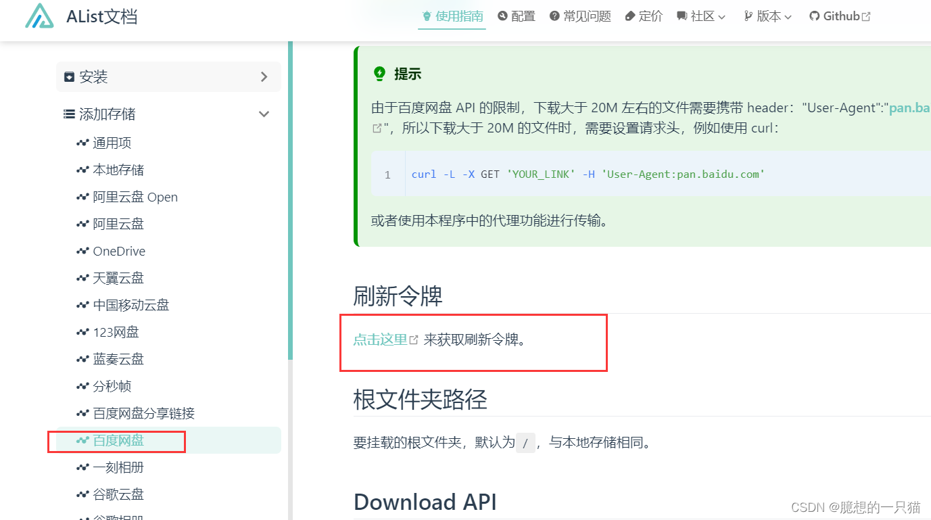Click the lightbulb icon beside 使用指南
This screenshot has width=931, height=520.
[x=427, y=16]
